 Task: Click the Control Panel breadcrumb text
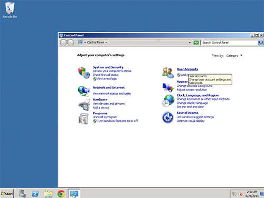(96, 42)
